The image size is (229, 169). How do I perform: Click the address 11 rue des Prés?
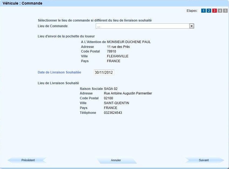pos(118,47)
